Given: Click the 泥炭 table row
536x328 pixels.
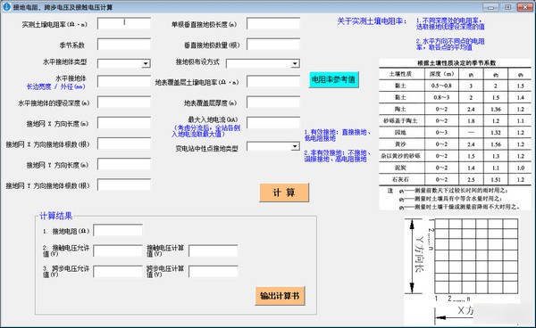Looking at the screenshot, I should [x=456, y=168].
